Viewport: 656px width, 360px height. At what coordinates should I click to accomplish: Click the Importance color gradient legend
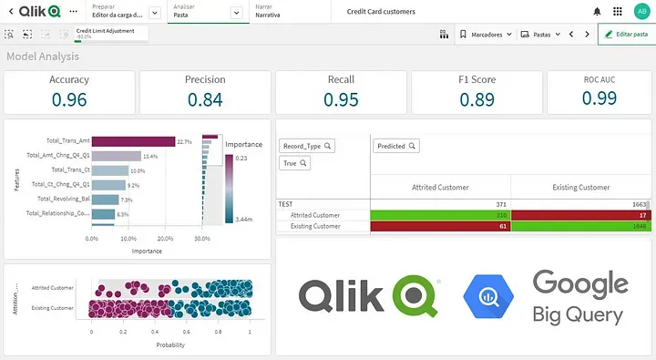click(x=230, y=189)
